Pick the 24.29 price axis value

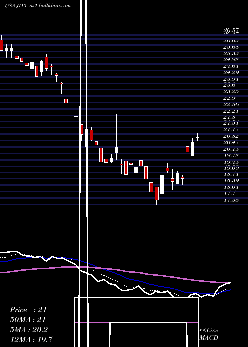click(x=232, y=72)
